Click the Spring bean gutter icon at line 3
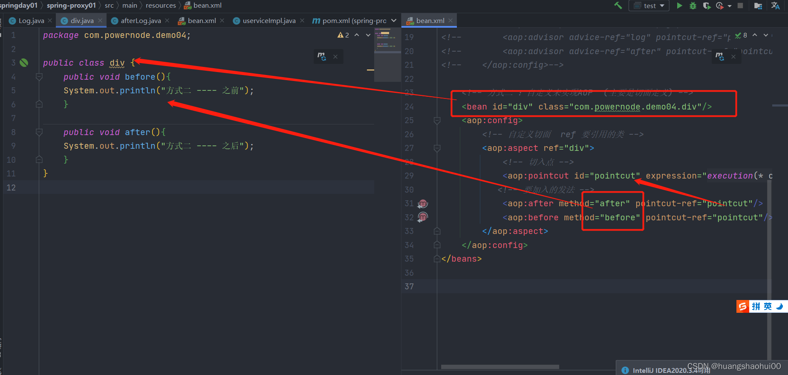Viewport: 788px width, 375px height. tap(24, 63)
